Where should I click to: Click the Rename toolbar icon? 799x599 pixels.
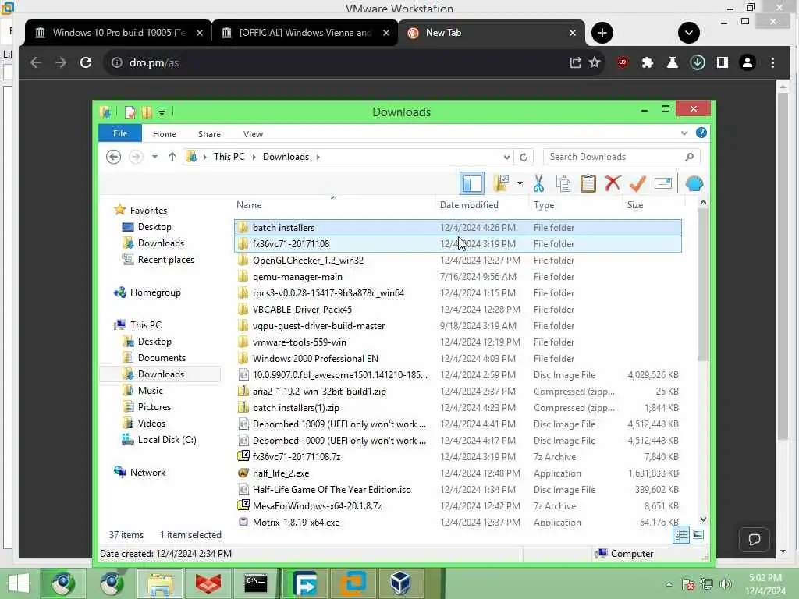coord(663,183)
